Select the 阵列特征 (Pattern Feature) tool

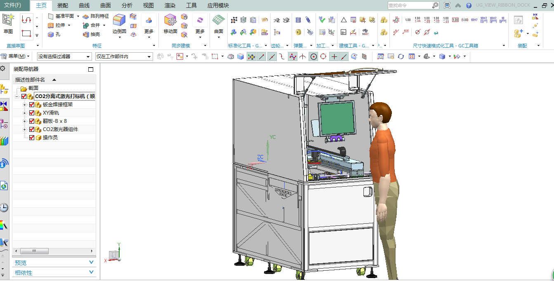coord(96,16)
